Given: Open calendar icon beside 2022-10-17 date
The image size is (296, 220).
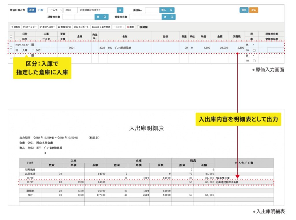Looking at the screenshot, I should [32, 45].
